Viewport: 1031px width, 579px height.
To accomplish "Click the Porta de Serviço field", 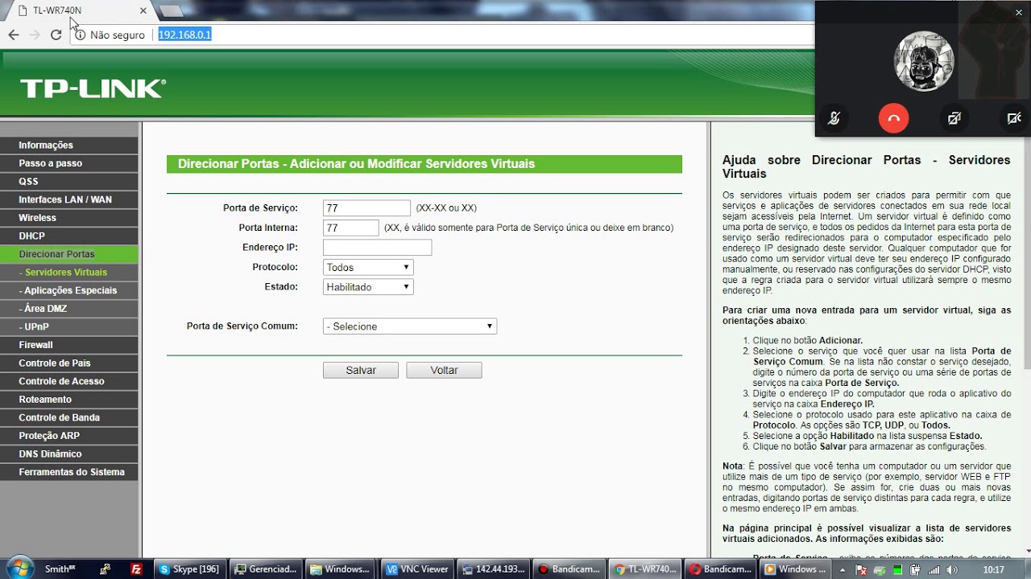I will click(x=366, y=208).
